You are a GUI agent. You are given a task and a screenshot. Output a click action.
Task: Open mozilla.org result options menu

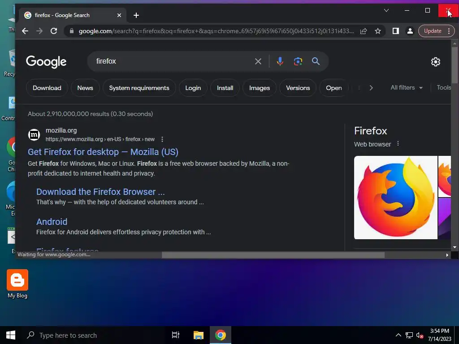pyautogui.click(x=162, y=139)
